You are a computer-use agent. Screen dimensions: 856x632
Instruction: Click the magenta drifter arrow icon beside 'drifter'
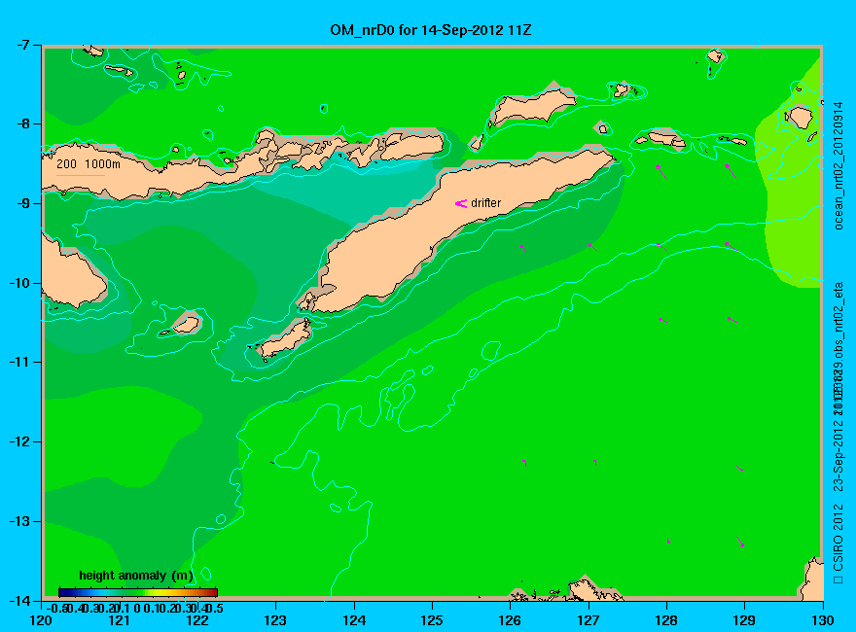click(461, 203)
